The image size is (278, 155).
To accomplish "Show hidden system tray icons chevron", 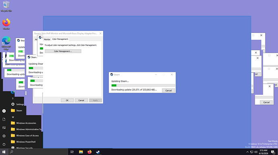I will 247,152.
